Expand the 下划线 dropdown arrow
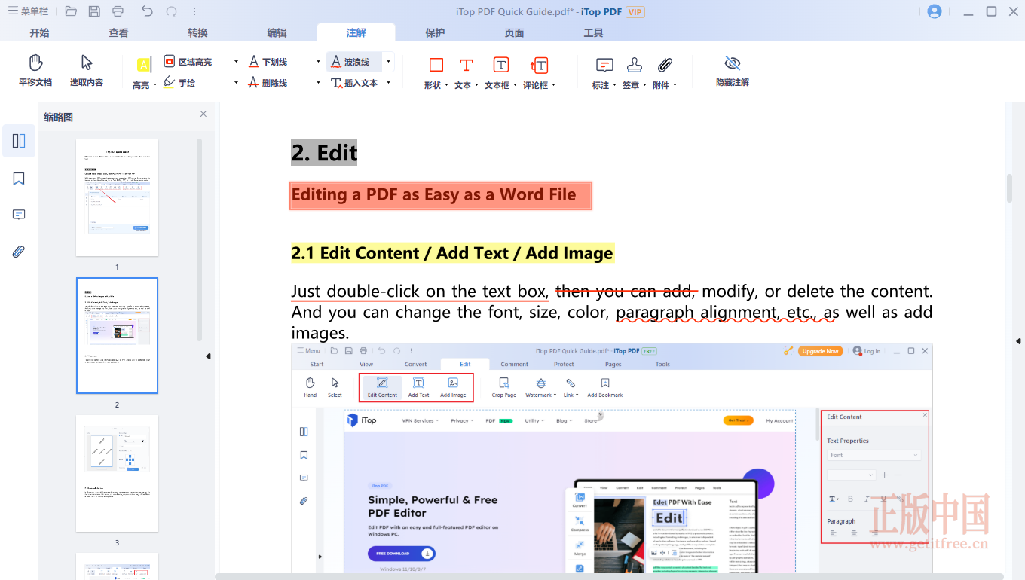This screenshot has height=580, width=1025. [318, 62]
